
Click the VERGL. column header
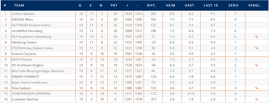point(255,5)
